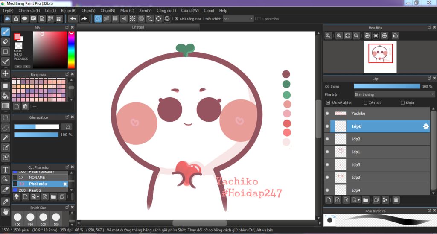Hide the Lớp5 layer
437x234 pixels.
[327, 164]
